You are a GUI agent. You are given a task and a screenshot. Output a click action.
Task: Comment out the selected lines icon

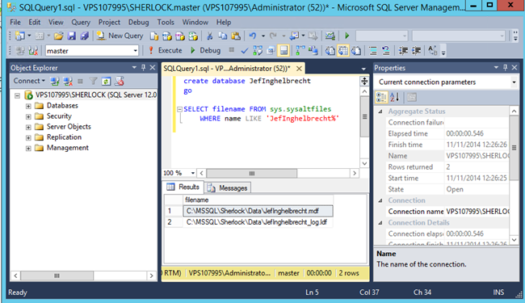click(373, 51)
